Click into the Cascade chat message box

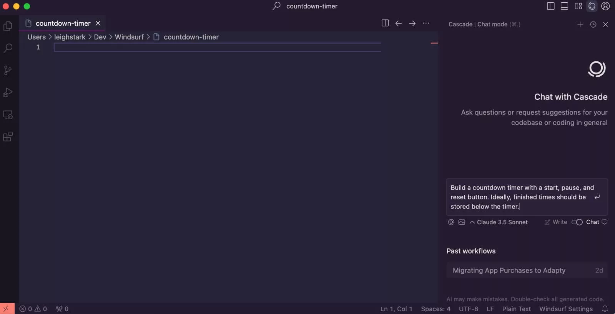click(519, 197)
